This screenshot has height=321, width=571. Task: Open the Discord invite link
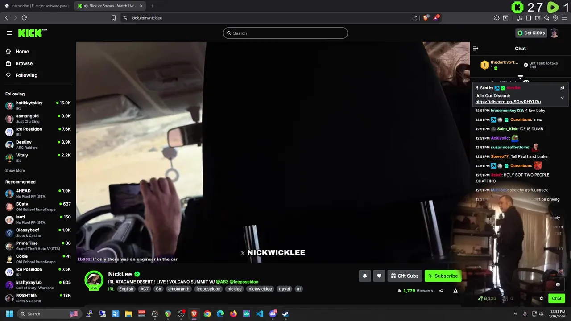tap(508, 102)
